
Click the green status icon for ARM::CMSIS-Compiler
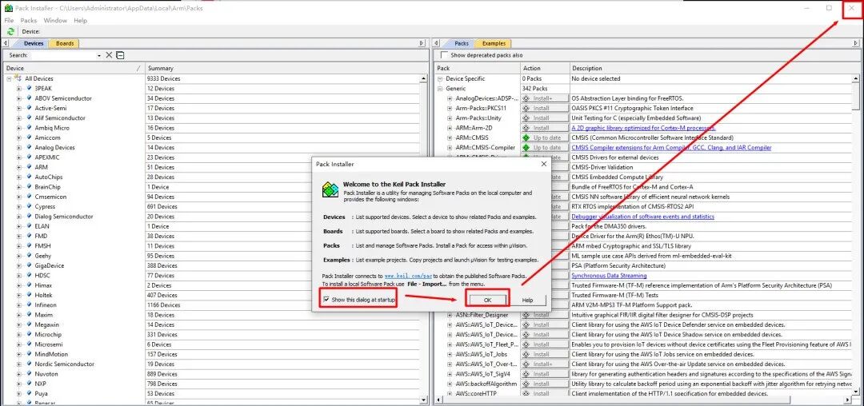pos(526,147)
